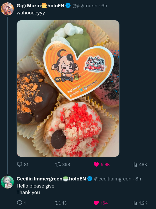Image resolution: width=156 pixels, height=209 pixels.
Task: Retweet Gigi Murin's donut post
Action: [58, 164]
